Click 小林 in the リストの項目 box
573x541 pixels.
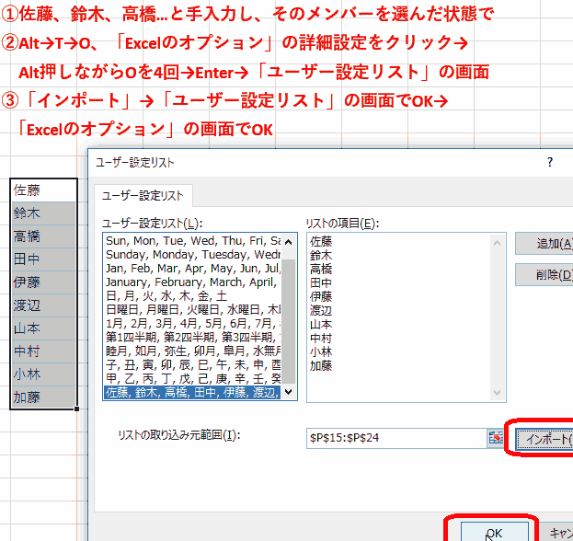[x=321, y=352]
